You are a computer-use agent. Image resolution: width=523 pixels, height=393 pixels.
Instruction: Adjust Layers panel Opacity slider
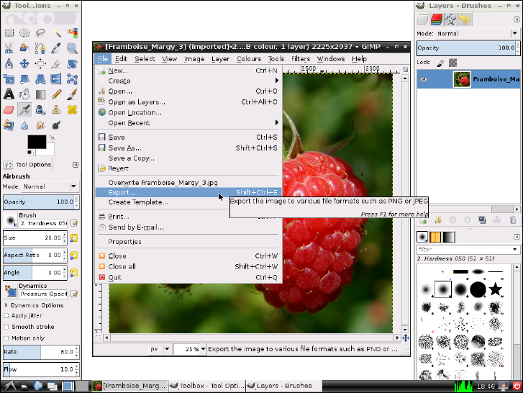[x=466, y=48]
